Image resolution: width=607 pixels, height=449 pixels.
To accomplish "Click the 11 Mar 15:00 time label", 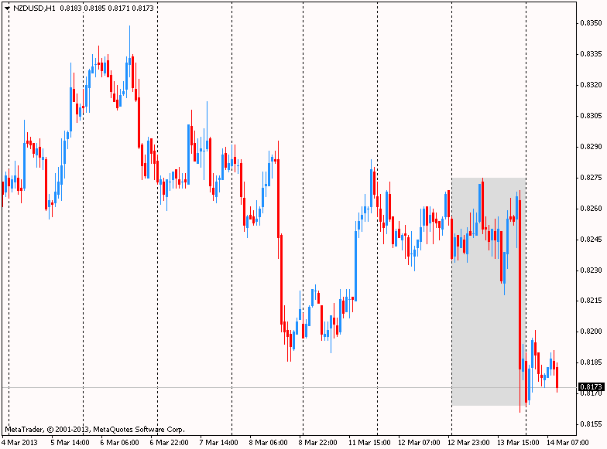I will coord(369,442).
